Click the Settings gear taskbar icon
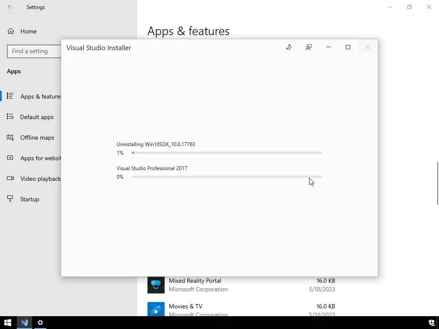439x329 pixels. coord(40,323)
